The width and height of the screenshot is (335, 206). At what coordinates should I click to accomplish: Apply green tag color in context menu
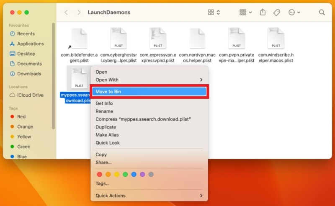tap(125, 174)
